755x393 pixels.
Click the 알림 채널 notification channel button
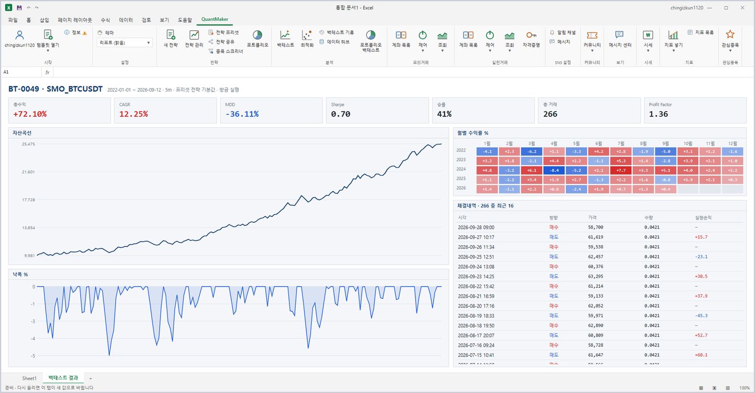562,32
